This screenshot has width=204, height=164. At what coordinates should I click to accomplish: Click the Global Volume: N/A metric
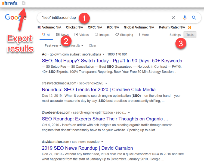pyautogui.click(x=139, y=27)
